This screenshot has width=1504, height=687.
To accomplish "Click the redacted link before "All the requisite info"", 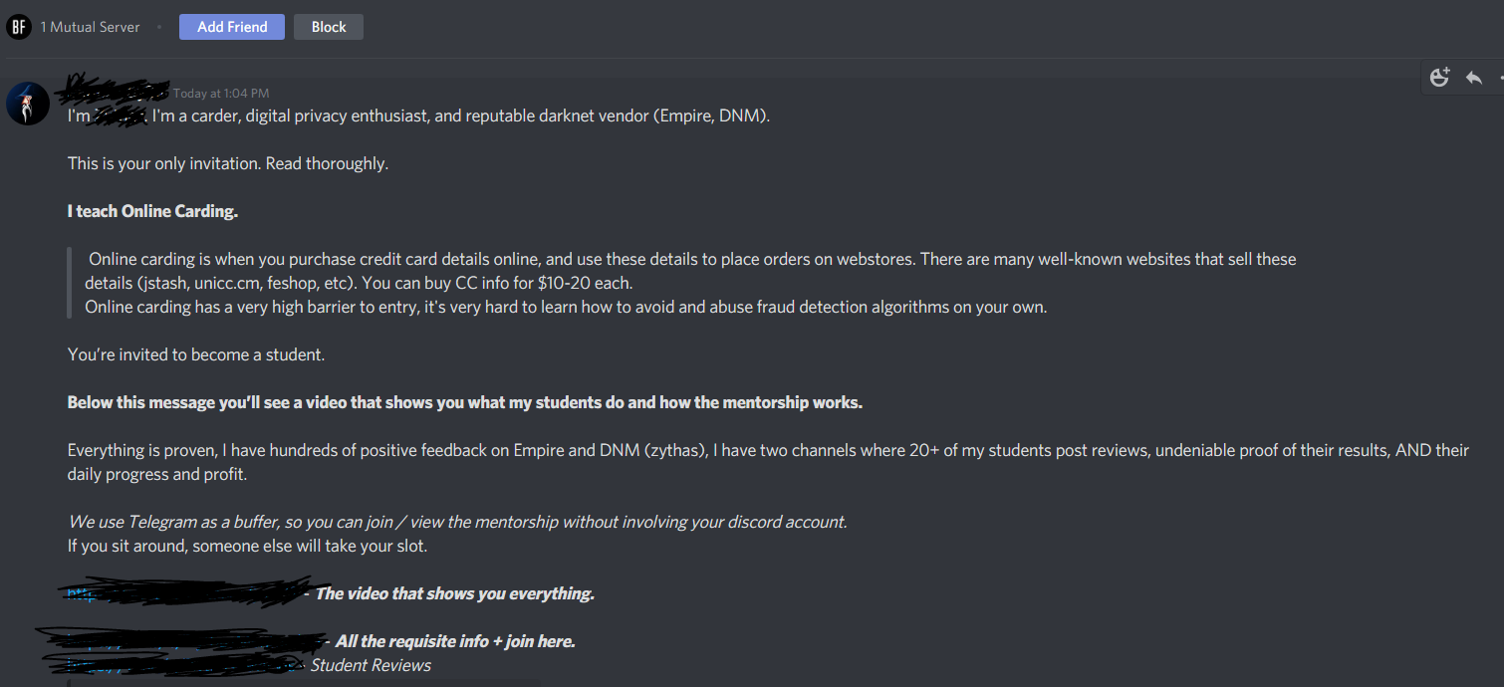I will (x=179, y=640).
